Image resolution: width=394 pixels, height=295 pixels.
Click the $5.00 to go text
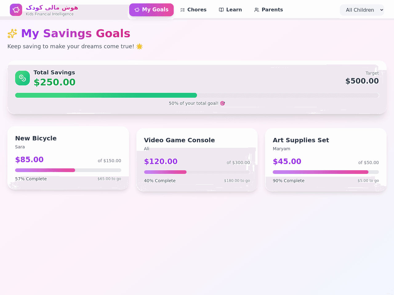coord(368,181)
